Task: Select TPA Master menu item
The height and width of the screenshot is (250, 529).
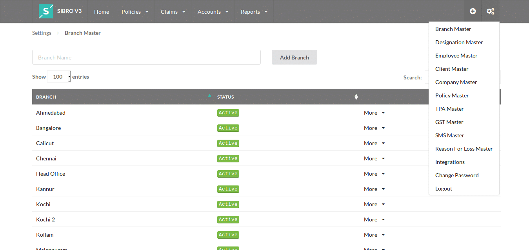Action: 464,109
